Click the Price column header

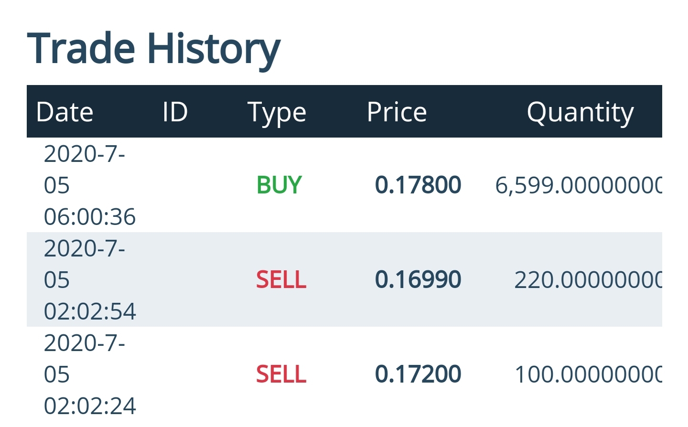(397, 112)
